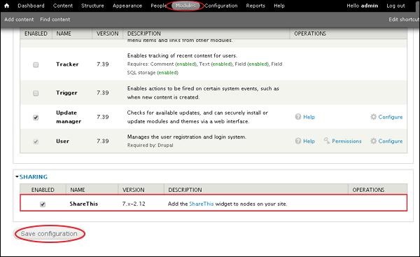Open the Appearance menu
The image size is (420, 257).
(127, 6)
